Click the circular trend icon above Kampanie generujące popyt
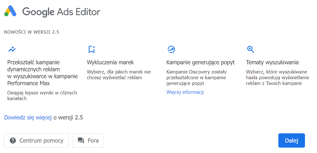Screen dimensions: 317x153 (171, 49)
